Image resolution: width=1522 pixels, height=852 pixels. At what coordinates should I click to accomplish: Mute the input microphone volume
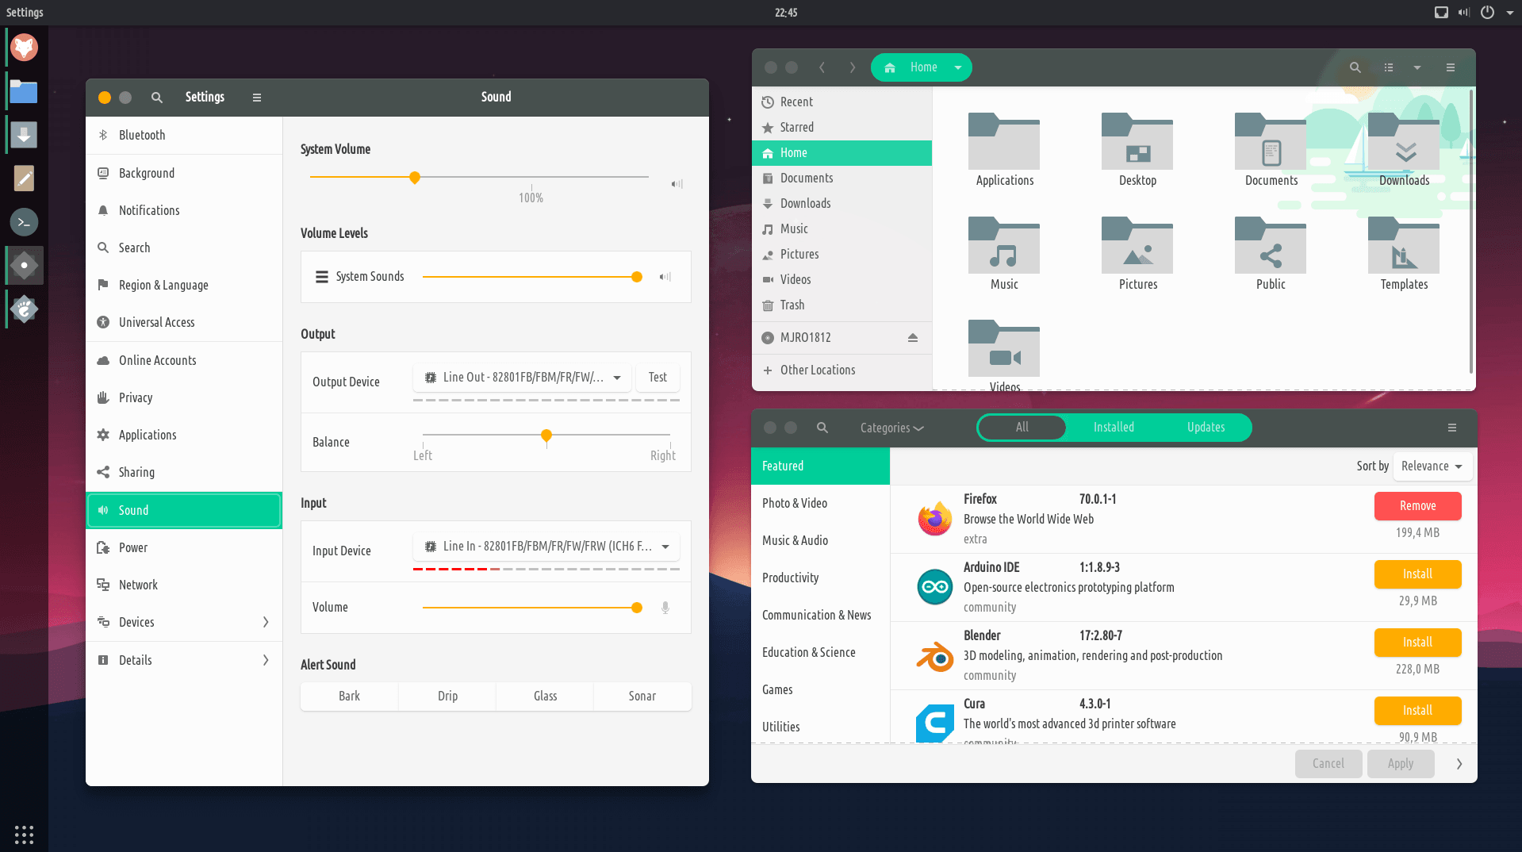[665, 608]
